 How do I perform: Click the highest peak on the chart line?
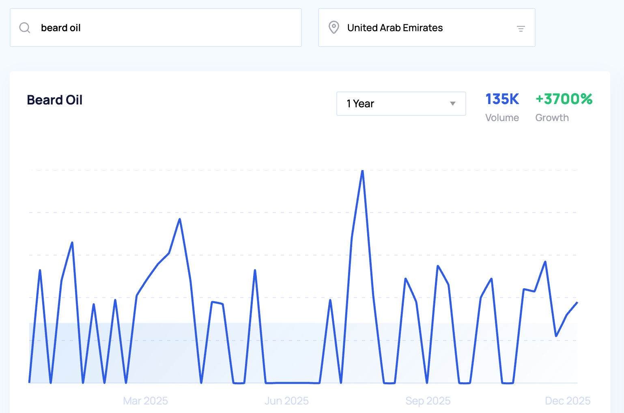[x=362, y=171]
